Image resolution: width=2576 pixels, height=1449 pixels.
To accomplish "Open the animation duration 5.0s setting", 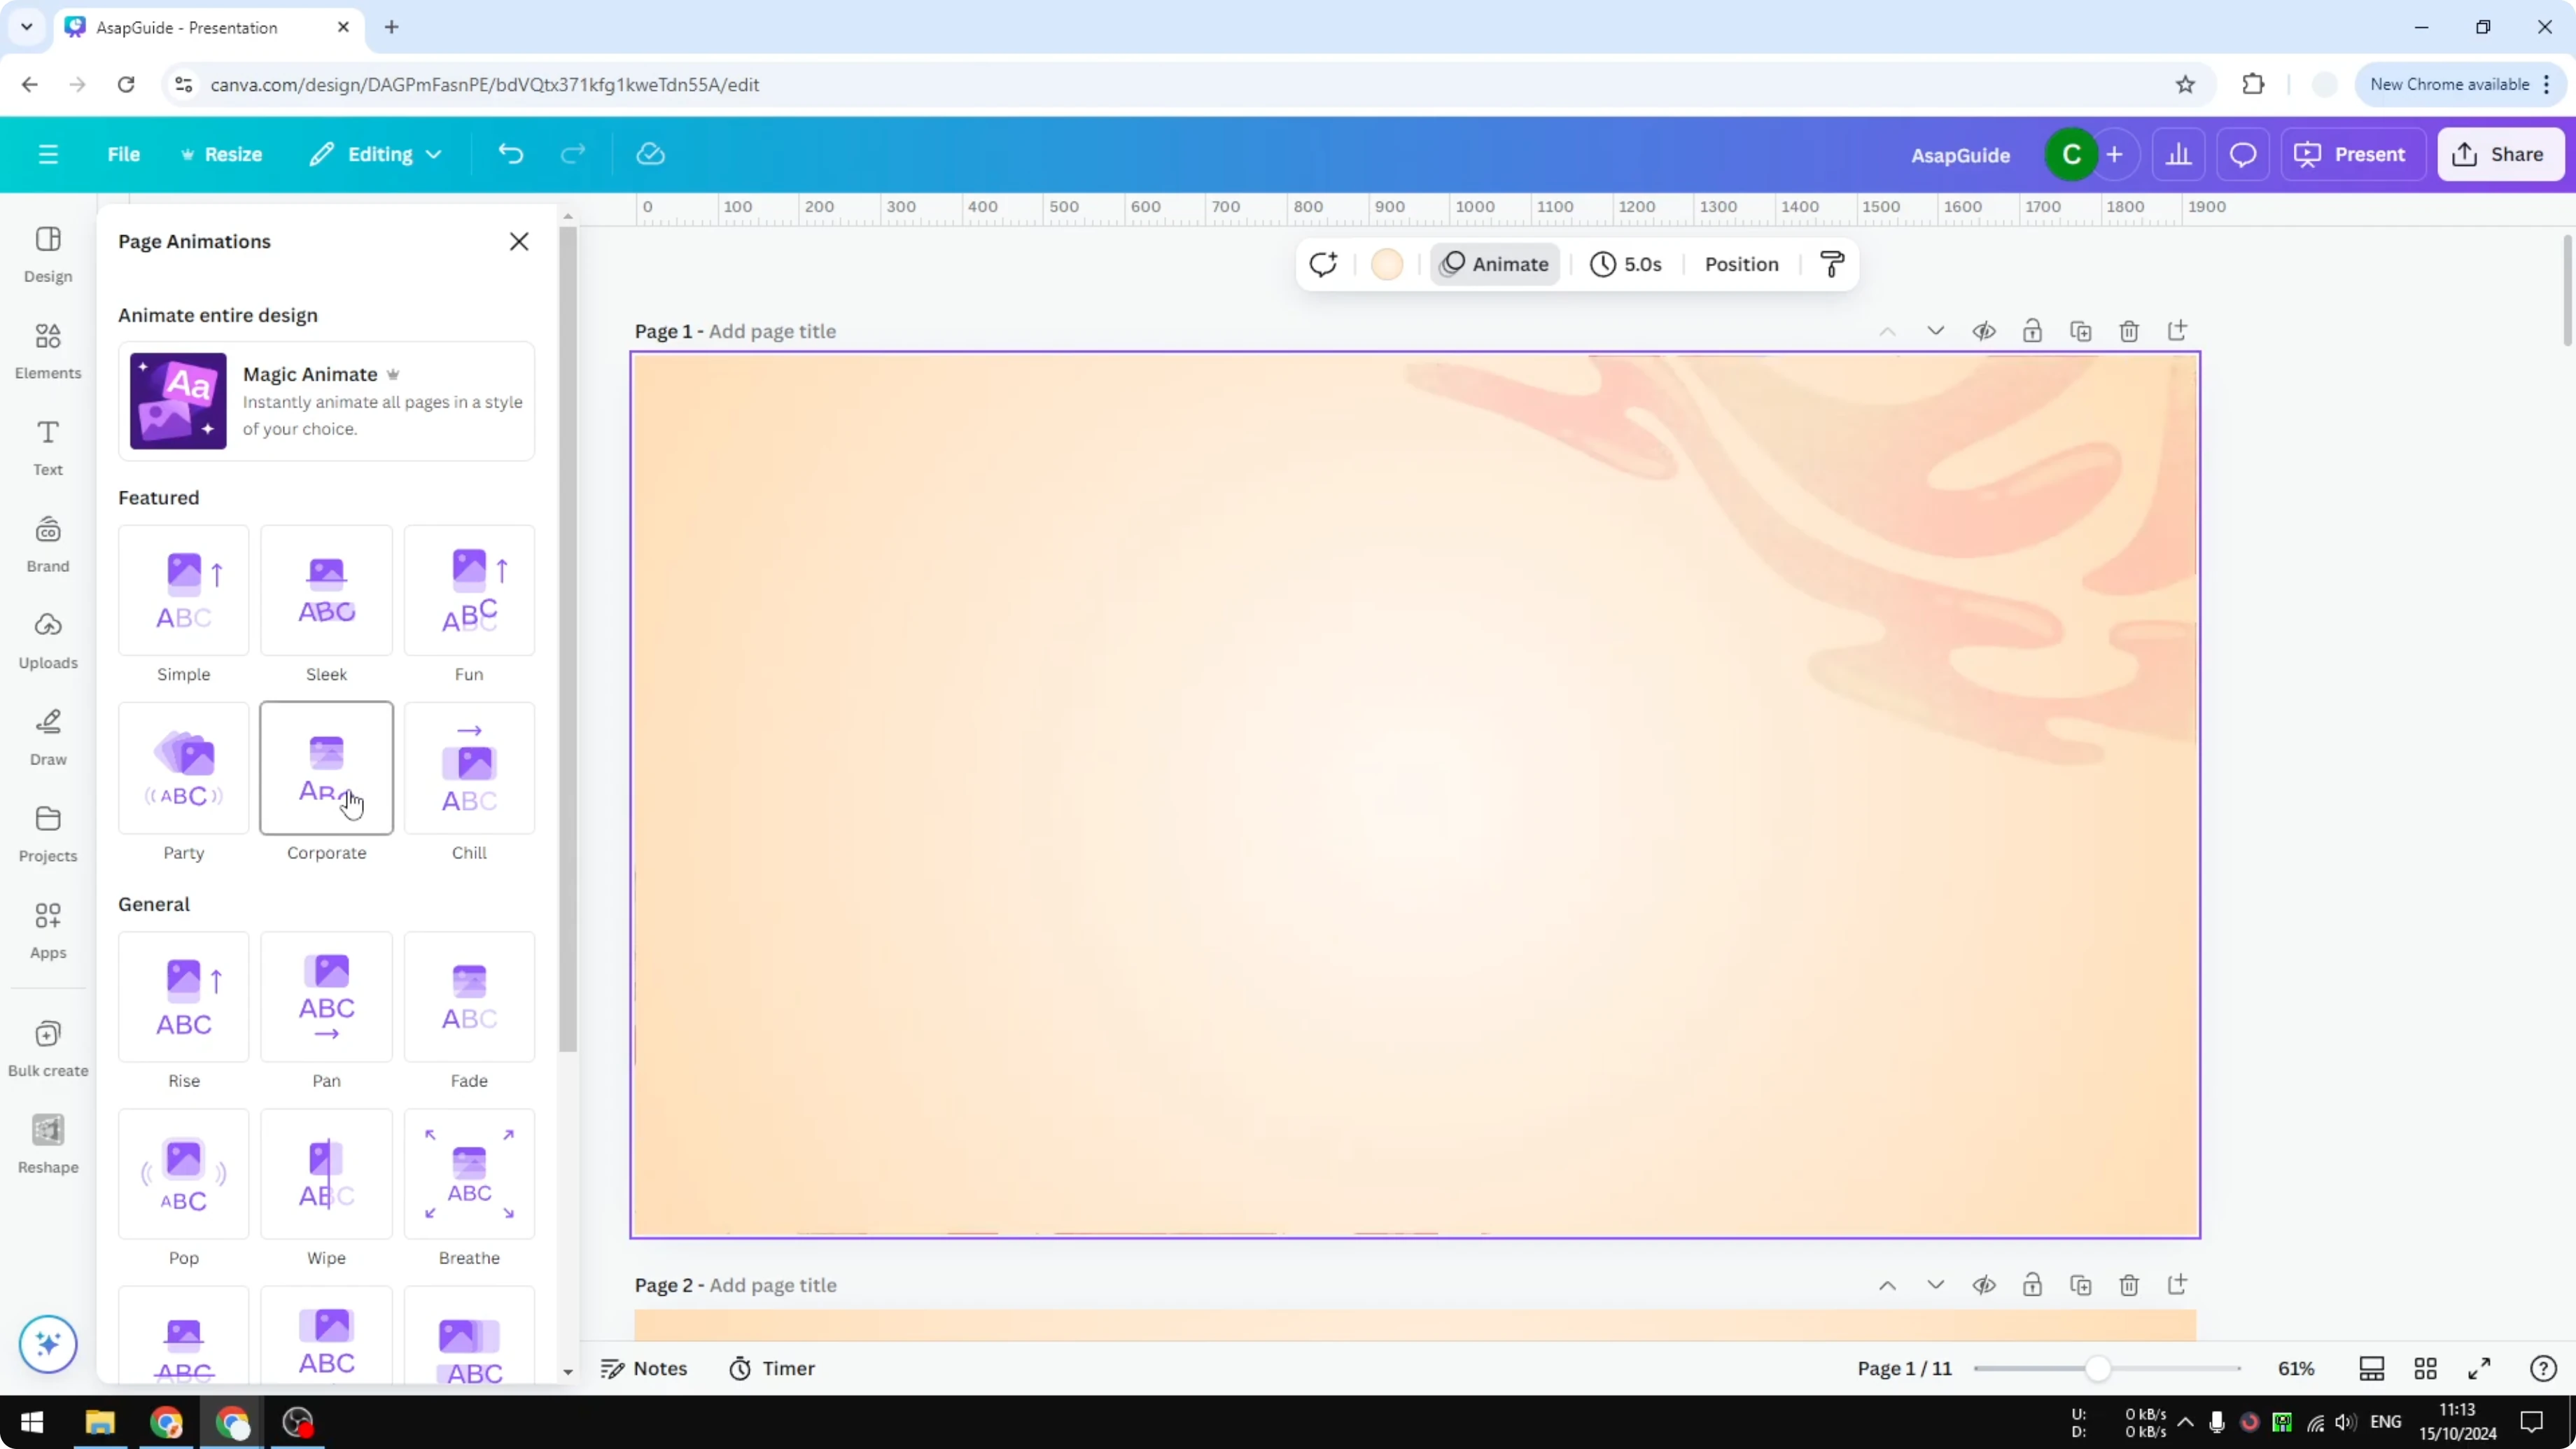I will point(1626,264).
